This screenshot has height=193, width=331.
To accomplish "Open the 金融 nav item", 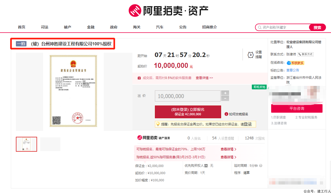I will [x=91, y=27].
